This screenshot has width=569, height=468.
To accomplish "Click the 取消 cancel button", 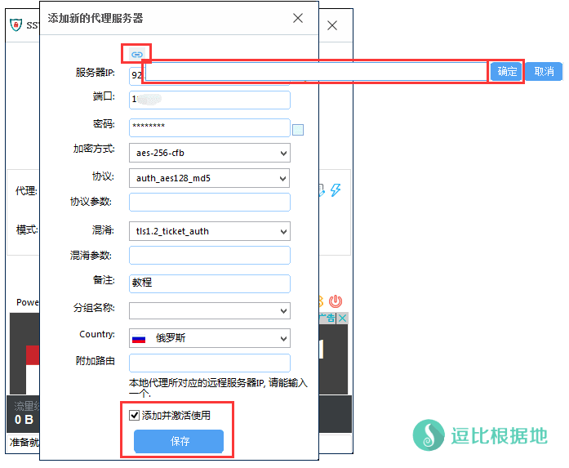I will [544, 72].
